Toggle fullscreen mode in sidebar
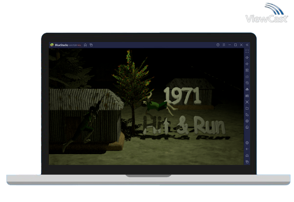 tap(247, 51)
